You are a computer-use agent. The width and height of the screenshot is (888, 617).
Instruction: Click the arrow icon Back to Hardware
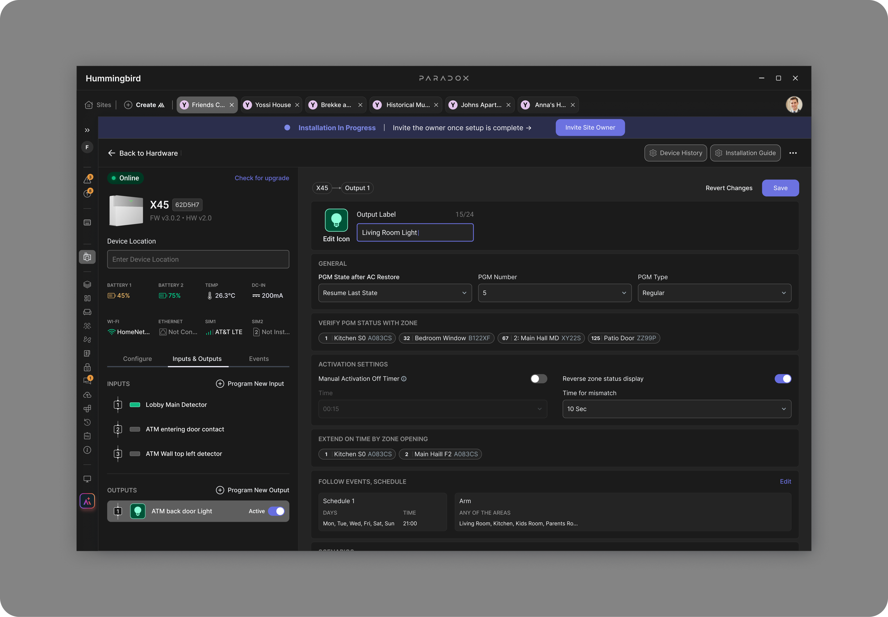pos(112,153)
